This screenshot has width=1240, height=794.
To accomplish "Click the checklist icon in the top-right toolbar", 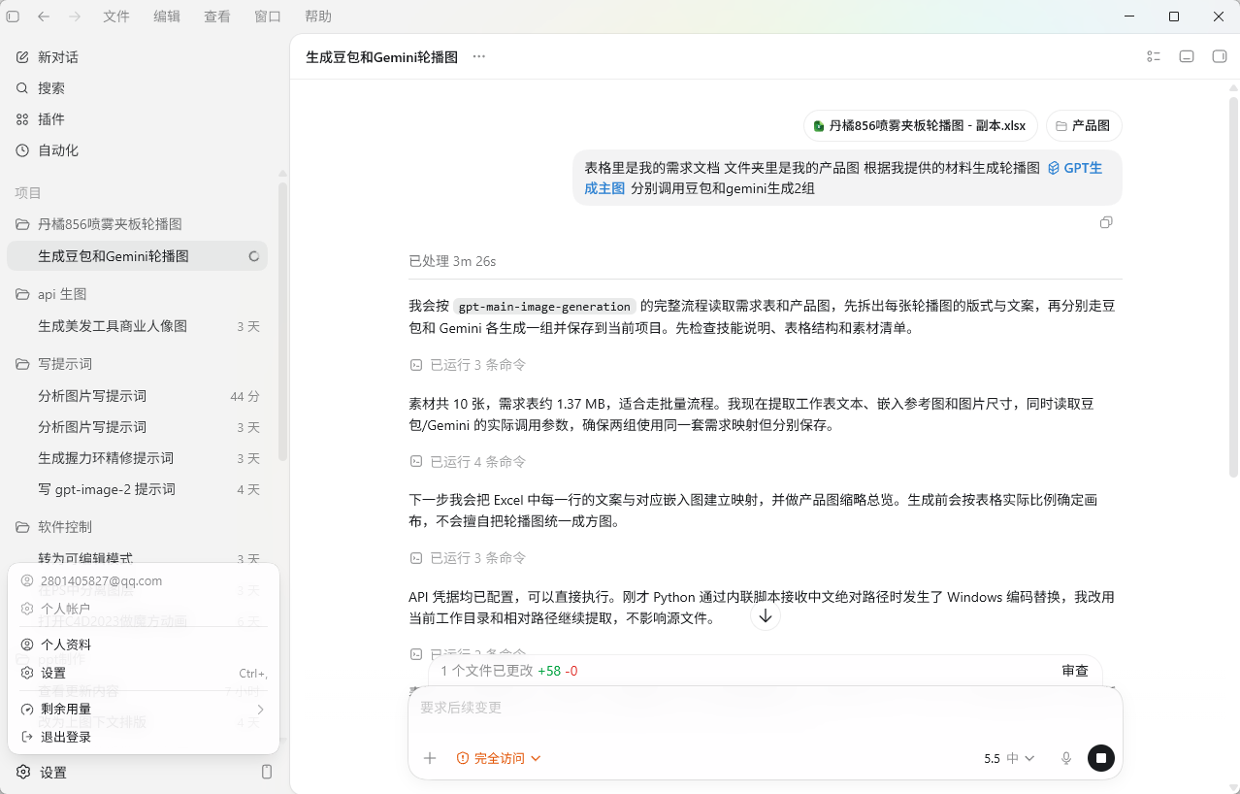I will 1154,56.
